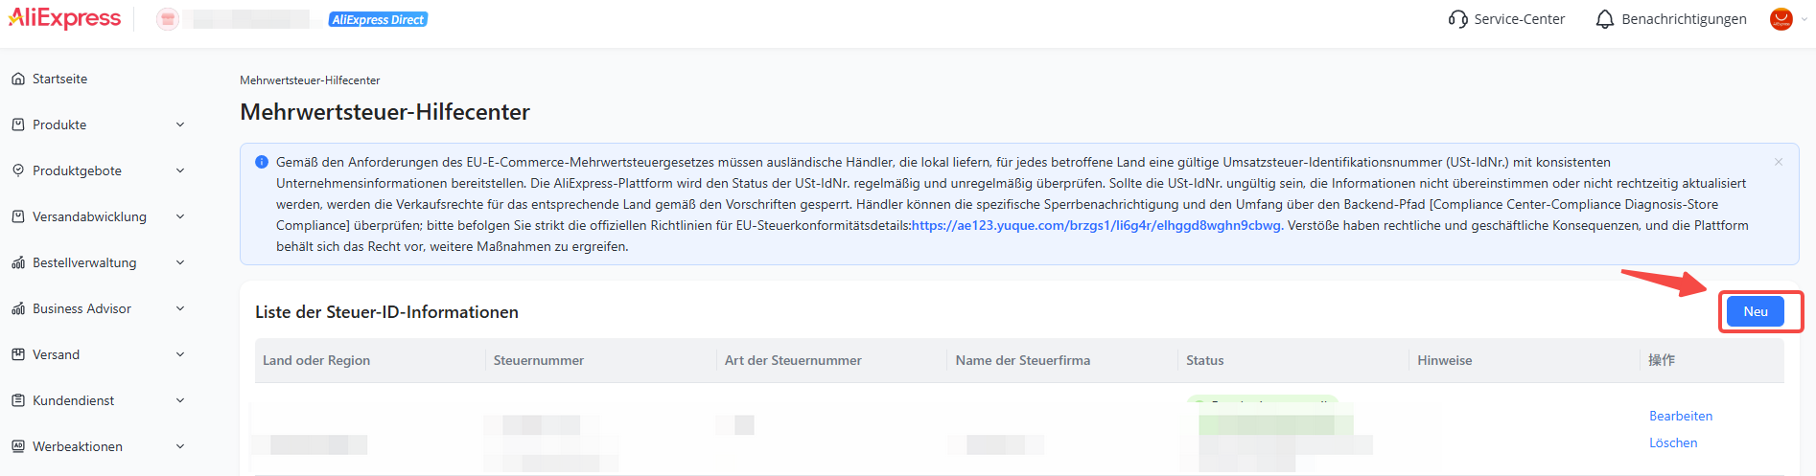
Task: Click the Bearbeiten link
Action: pyautogui.click(x=1681, y=416)
